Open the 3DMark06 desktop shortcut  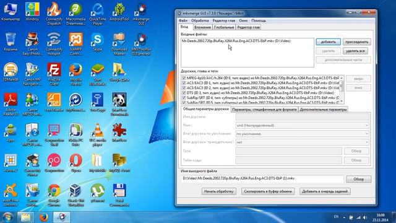pos(11,72)
